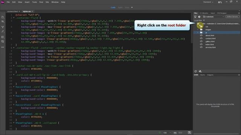Collapse the #headingOne rule at line 21
The width and height of the screenshot is (241, 135).
[14, 87]
